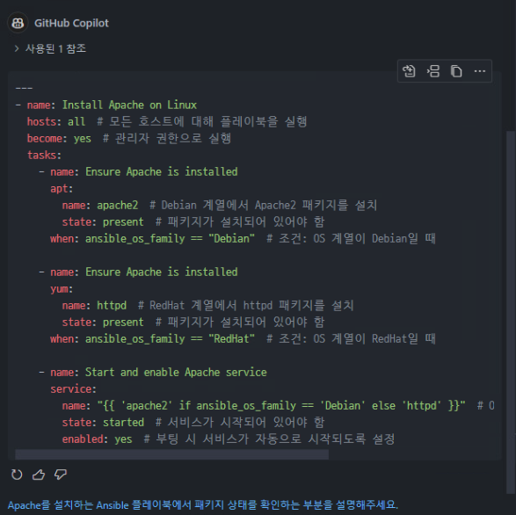Viewport: 516px width, 515px height.
Task: Click the '---' YAML document start
Action: pos(24,88)
